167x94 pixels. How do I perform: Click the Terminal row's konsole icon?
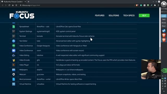tap(14, 36)
